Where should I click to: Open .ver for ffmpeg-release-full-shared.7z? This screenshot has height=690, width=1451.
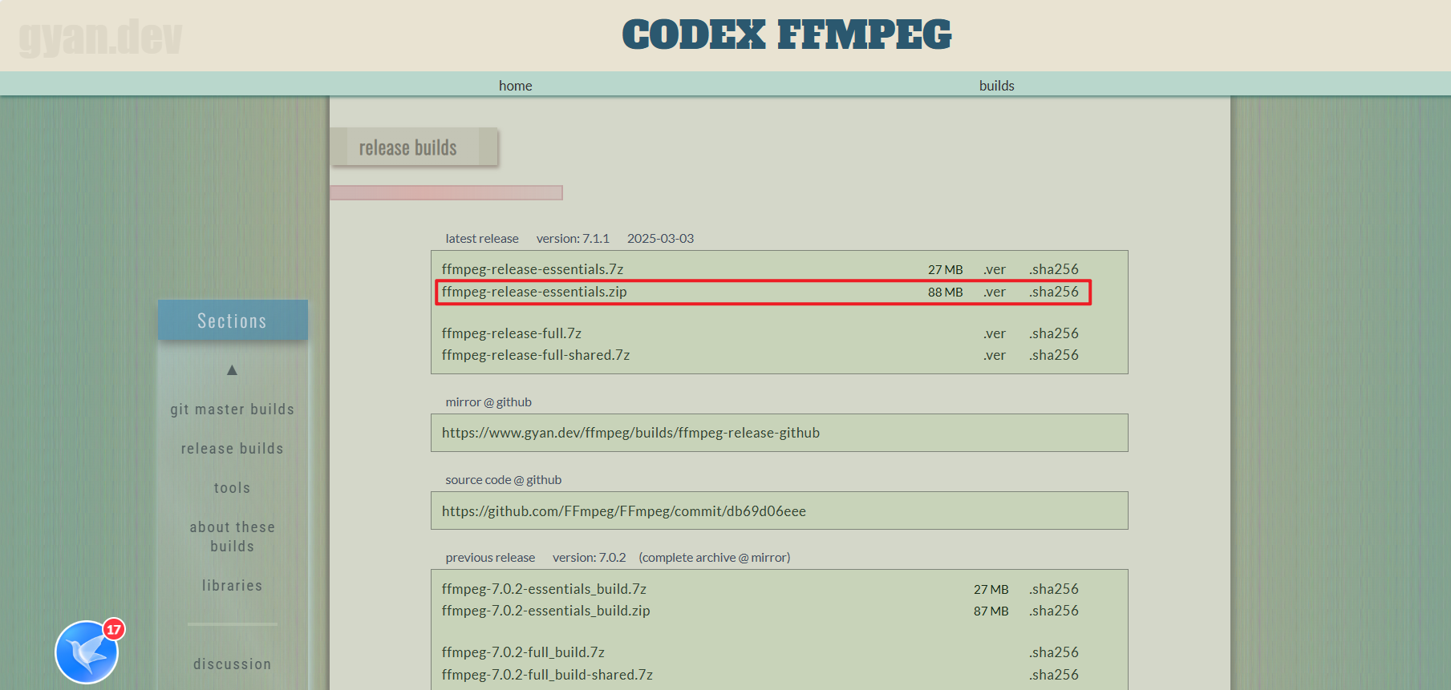coord(995,355)
